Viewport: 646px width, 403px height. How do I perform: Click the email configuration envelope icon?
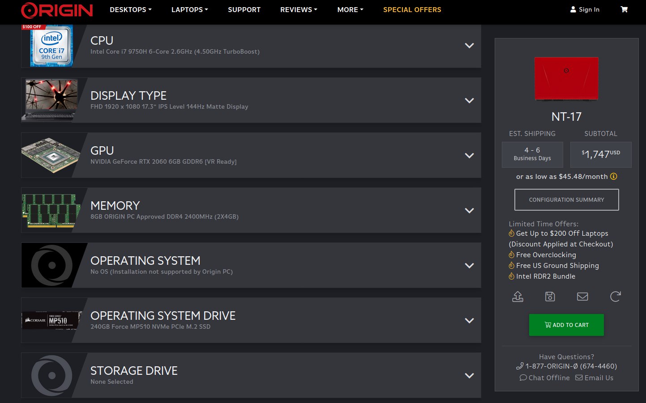582,297
